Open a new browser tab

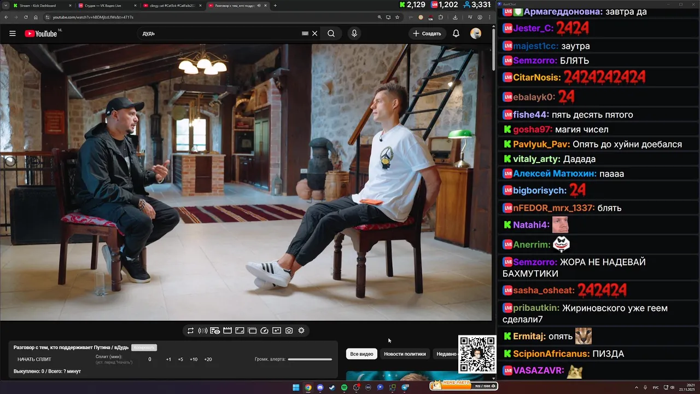click(275, 5)
